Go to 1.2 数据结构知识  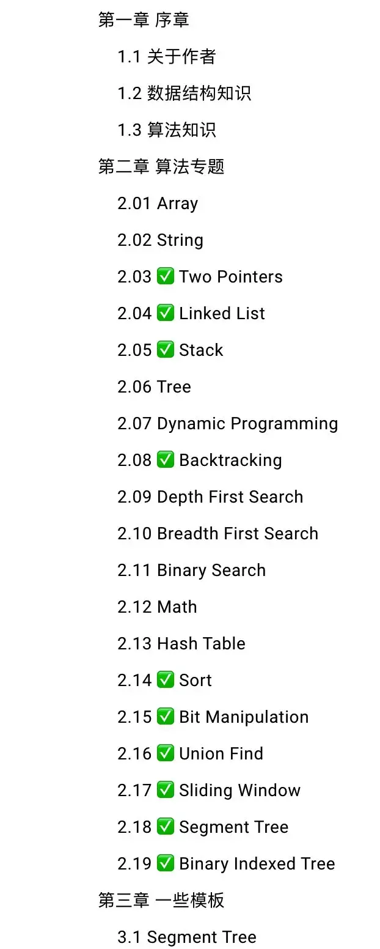[185, 93]
